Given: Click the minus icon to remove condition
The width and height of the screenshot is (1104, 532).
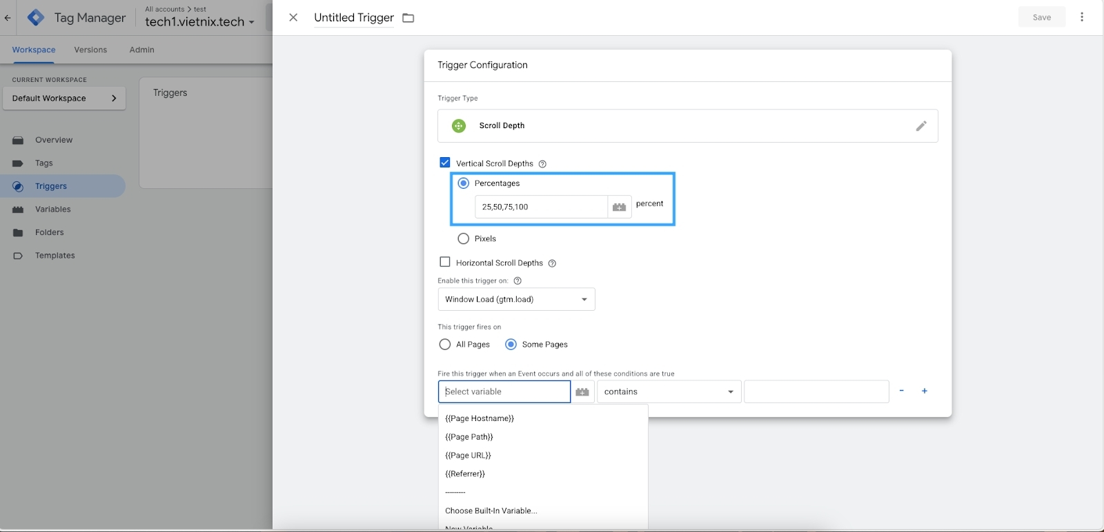Looking at the screenshot, I should 901,391.
